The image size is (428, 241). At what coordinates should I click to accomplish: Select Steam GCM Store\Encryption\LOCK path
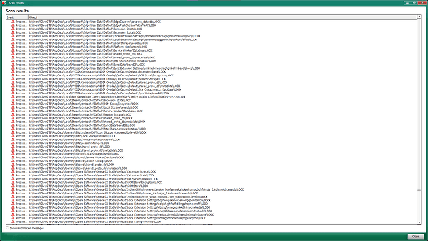[84, 104]
